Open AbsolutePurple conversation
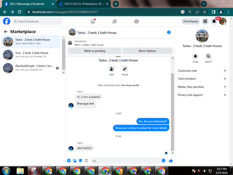This screenshot has height=175, width=233. pyautogui.click(x=31, y=68)
